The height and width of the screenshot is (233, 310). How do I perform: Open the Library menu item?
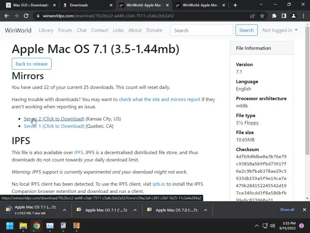[46, 30]
